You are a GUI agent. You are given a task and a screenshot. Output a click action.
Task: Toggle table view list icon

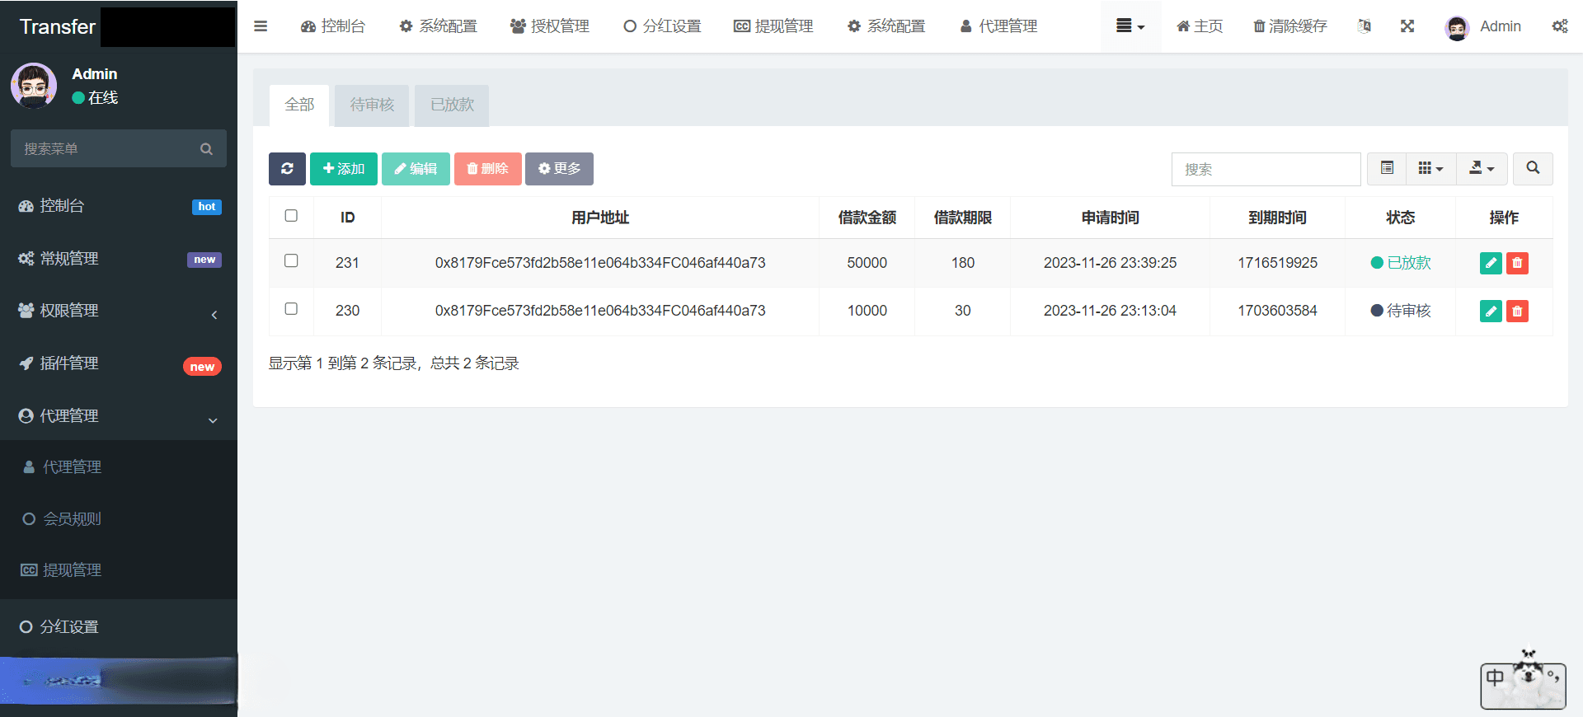(x=1388, y=168)
